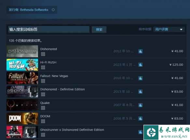Screen dimensions: 190x140
Task: Select the Ghostrunner x Dishonored Definitive Edition bundle
Action: coord(72,130)
